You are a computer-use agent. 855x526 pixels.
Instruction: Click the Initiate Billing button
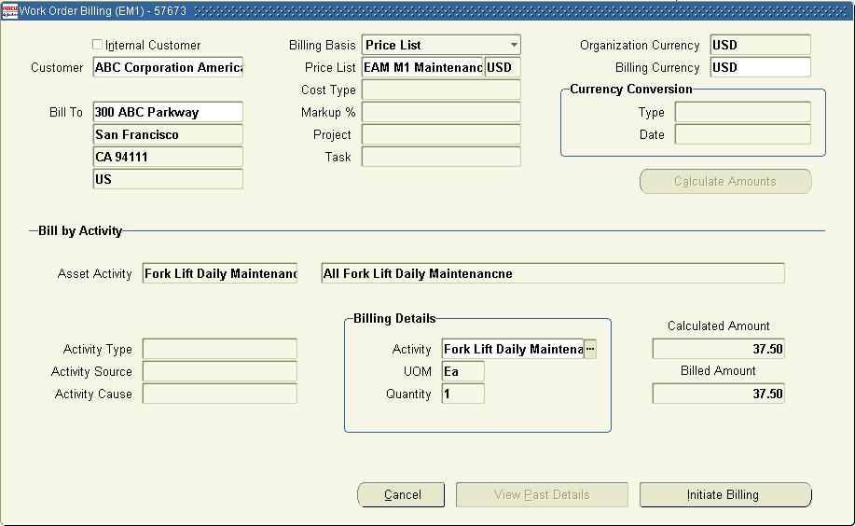click(725, 495)
